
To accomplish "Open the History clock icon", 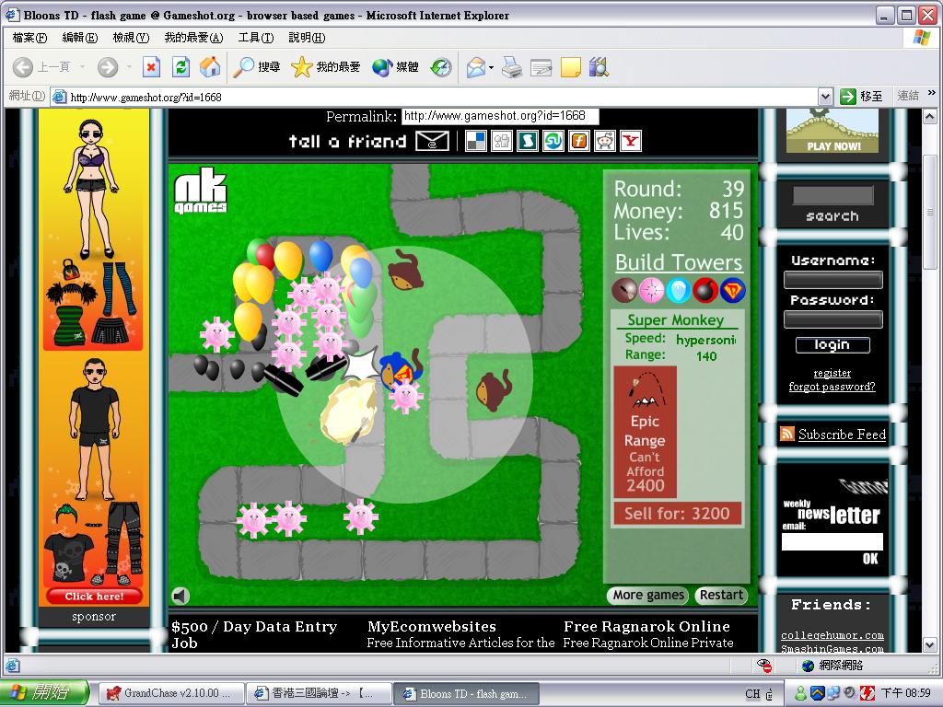I will coord(441,66).
